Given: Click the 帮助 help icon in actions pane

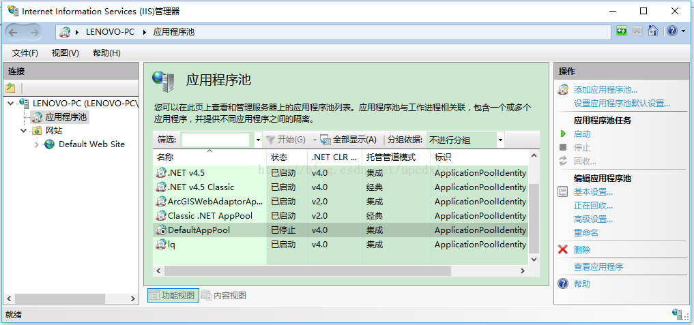Looking at the screenshot, I should coord(563,283).
